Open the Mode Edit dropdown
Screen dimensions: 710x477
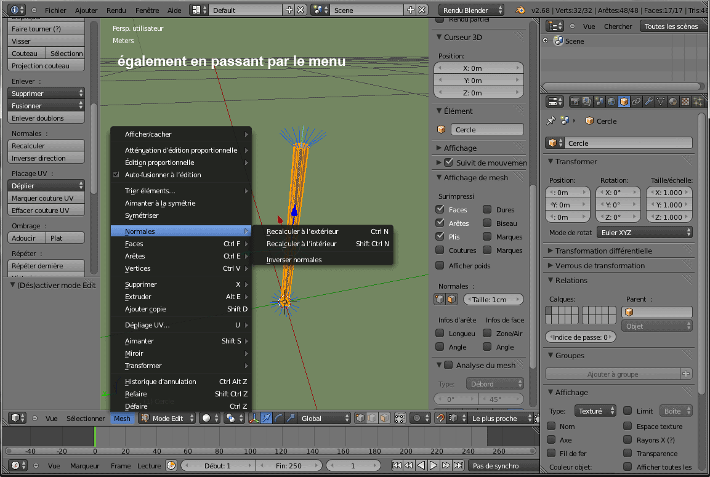click(x=167, y=418)
